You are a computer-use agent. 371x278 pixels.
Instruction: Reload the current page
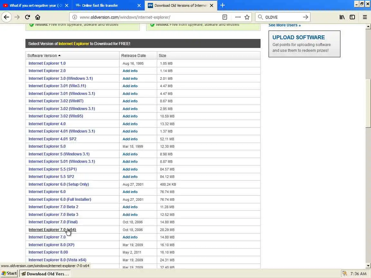27,17
